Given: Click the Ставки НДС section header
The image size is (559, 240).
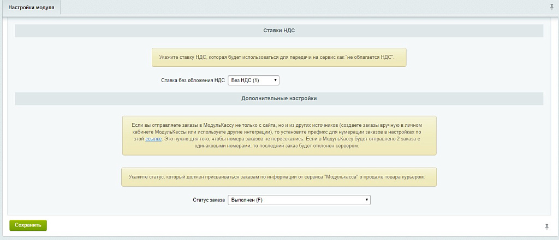Looking at the screenshot, I should point(279,30).
